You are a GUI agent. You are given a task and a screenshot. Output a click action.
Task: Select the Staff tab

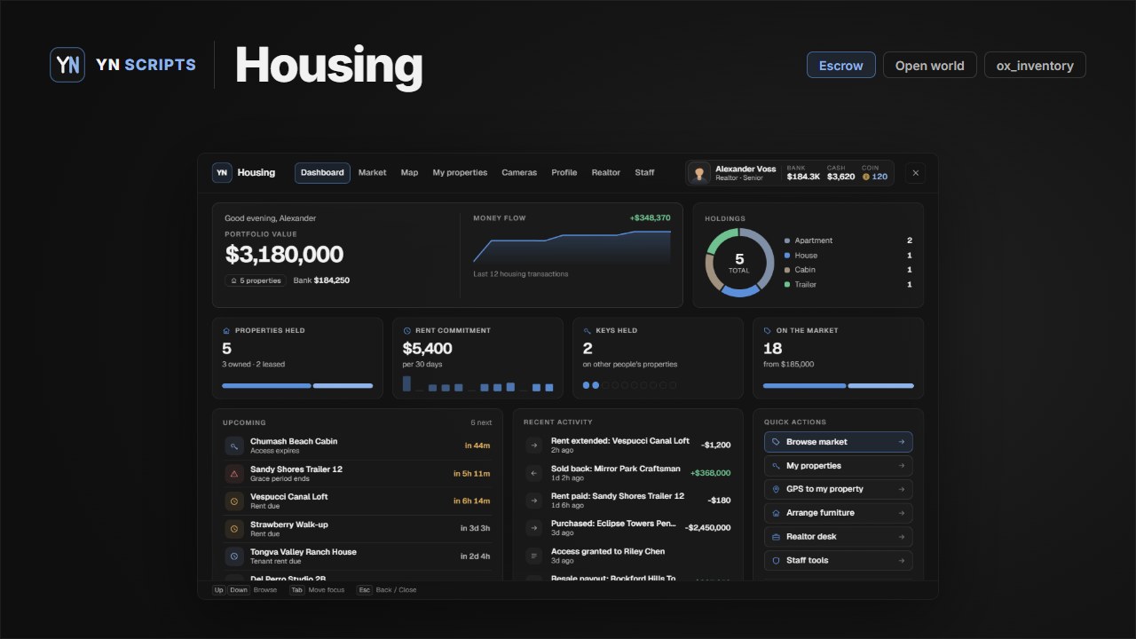click(644, 173)
